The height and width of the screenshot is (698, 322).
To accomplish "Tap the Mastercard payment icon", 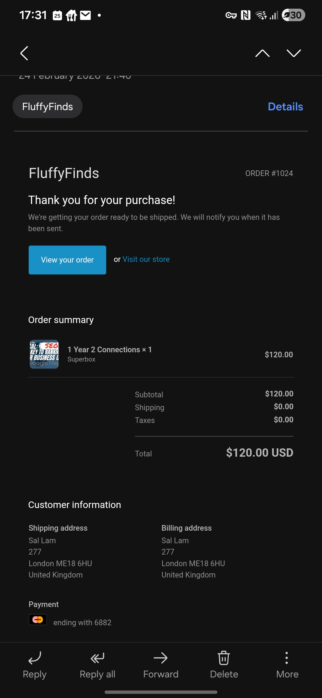I will (x=38, y=620).
